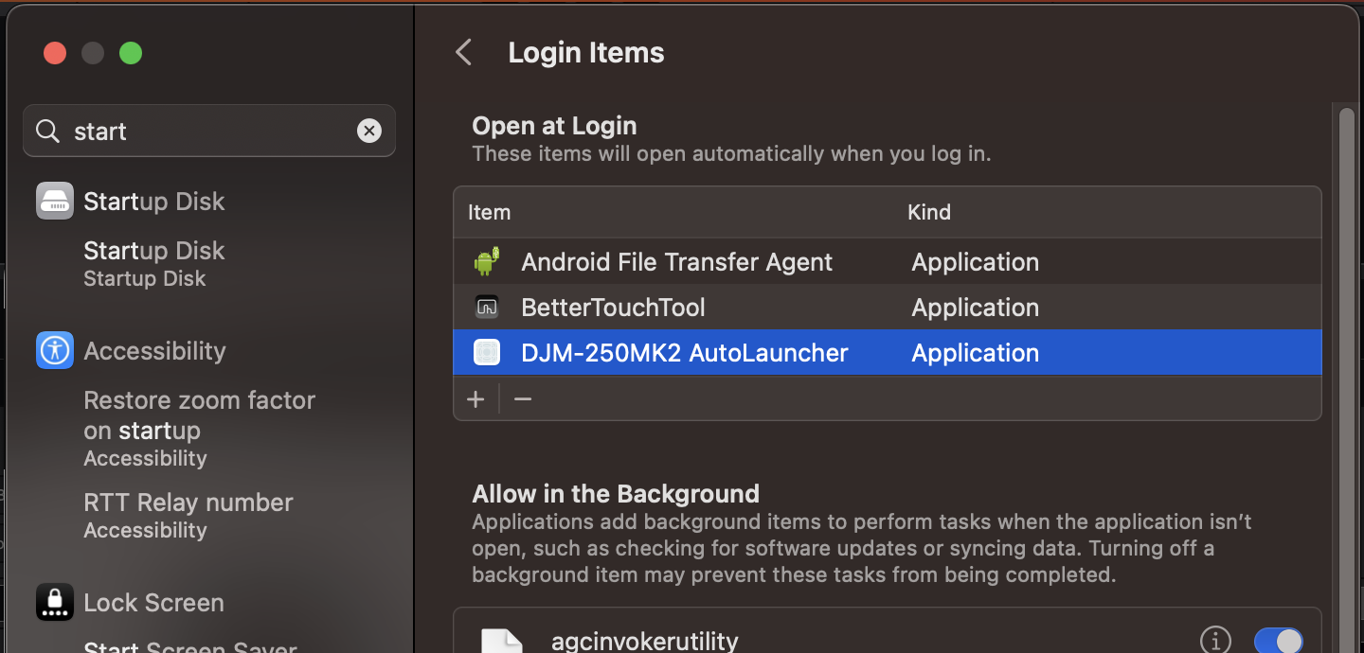Click 'Application' kind for BetterTouchTool

(x=975, y=307)
